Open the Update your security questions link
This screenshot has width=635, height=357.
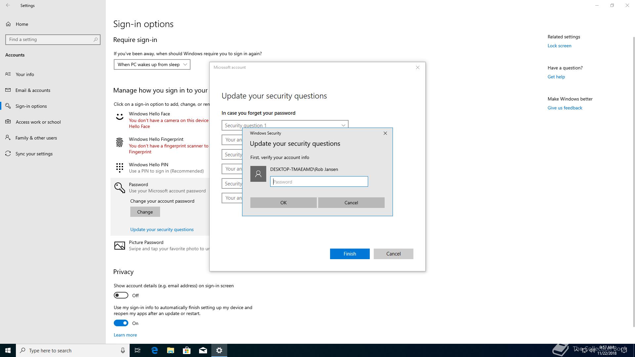162,229
